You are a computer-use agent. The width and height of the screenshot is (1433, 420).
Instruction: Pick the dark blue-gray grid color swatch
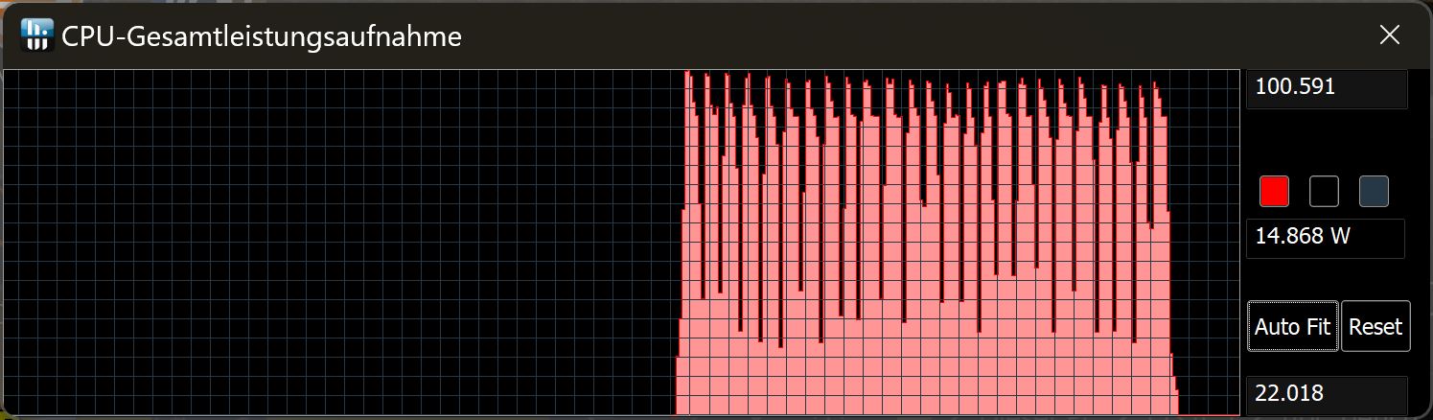click(x=1374, y=192)
